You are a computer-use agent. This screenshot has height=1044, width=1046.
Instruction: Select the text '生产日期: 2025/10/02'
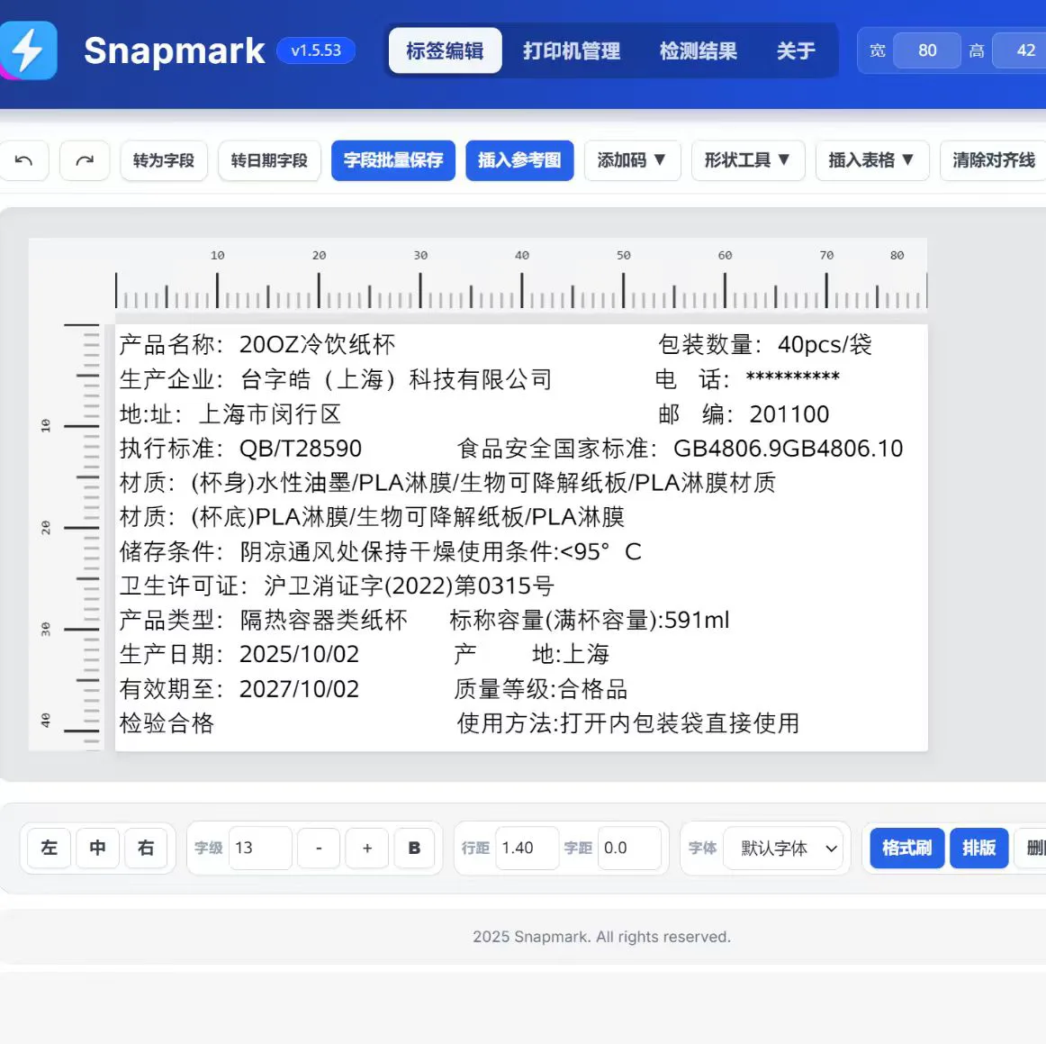(x=239, y=654)
